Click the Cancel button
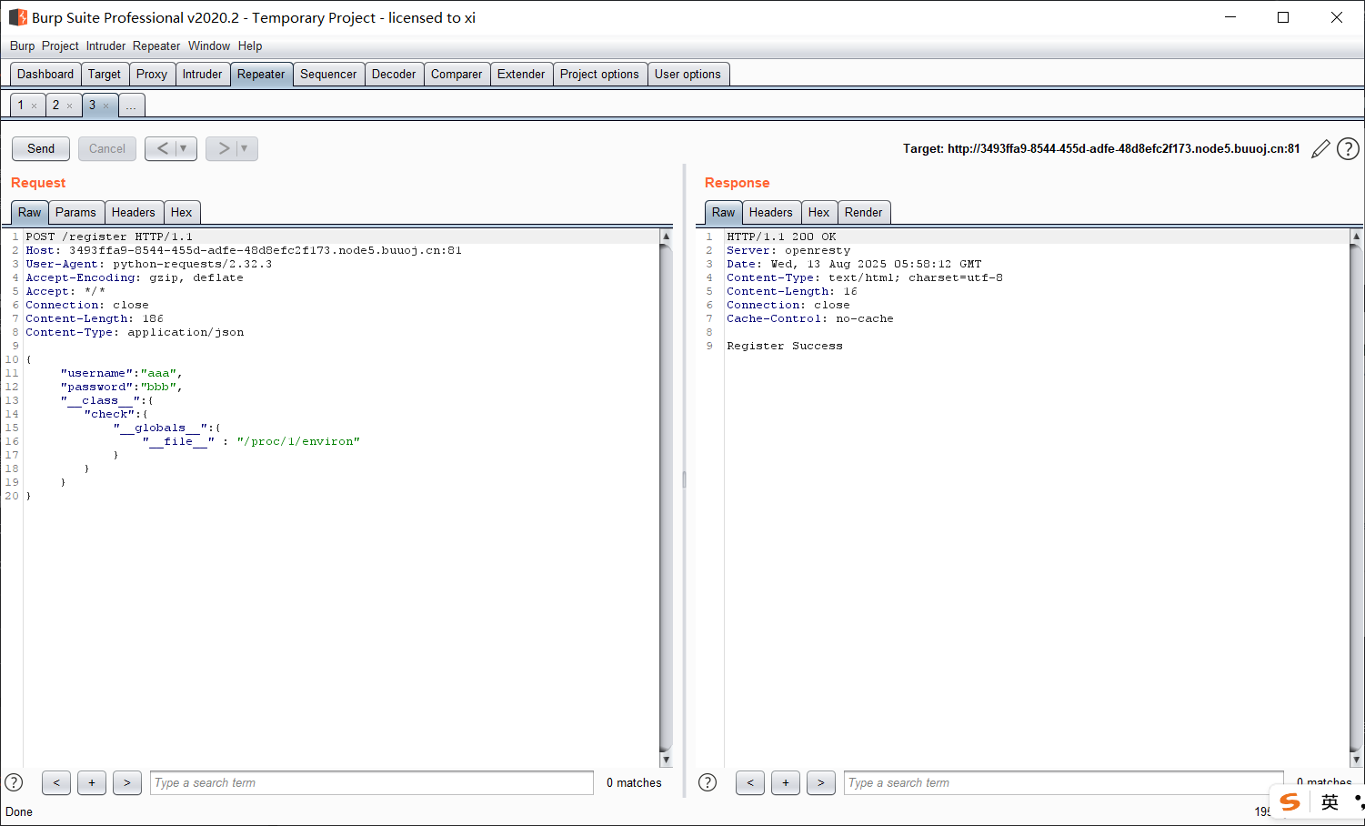 107,148
